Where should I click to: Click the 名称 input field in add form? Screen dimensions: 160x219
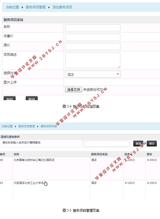click(93, 28)
